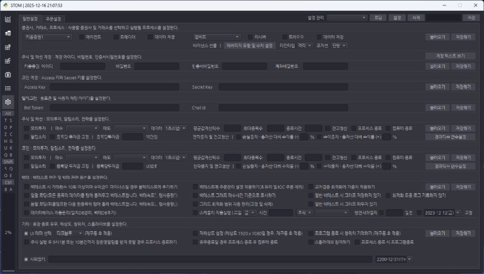Open the play-screen icon in the sidebar

8,74
